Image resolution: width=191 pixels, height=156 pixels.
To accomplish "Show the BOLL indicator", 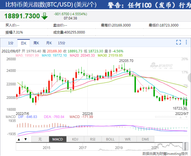I will [110, 139].
